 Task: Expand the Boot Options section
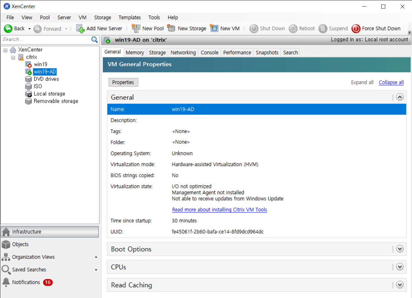(x=400, y=249)
